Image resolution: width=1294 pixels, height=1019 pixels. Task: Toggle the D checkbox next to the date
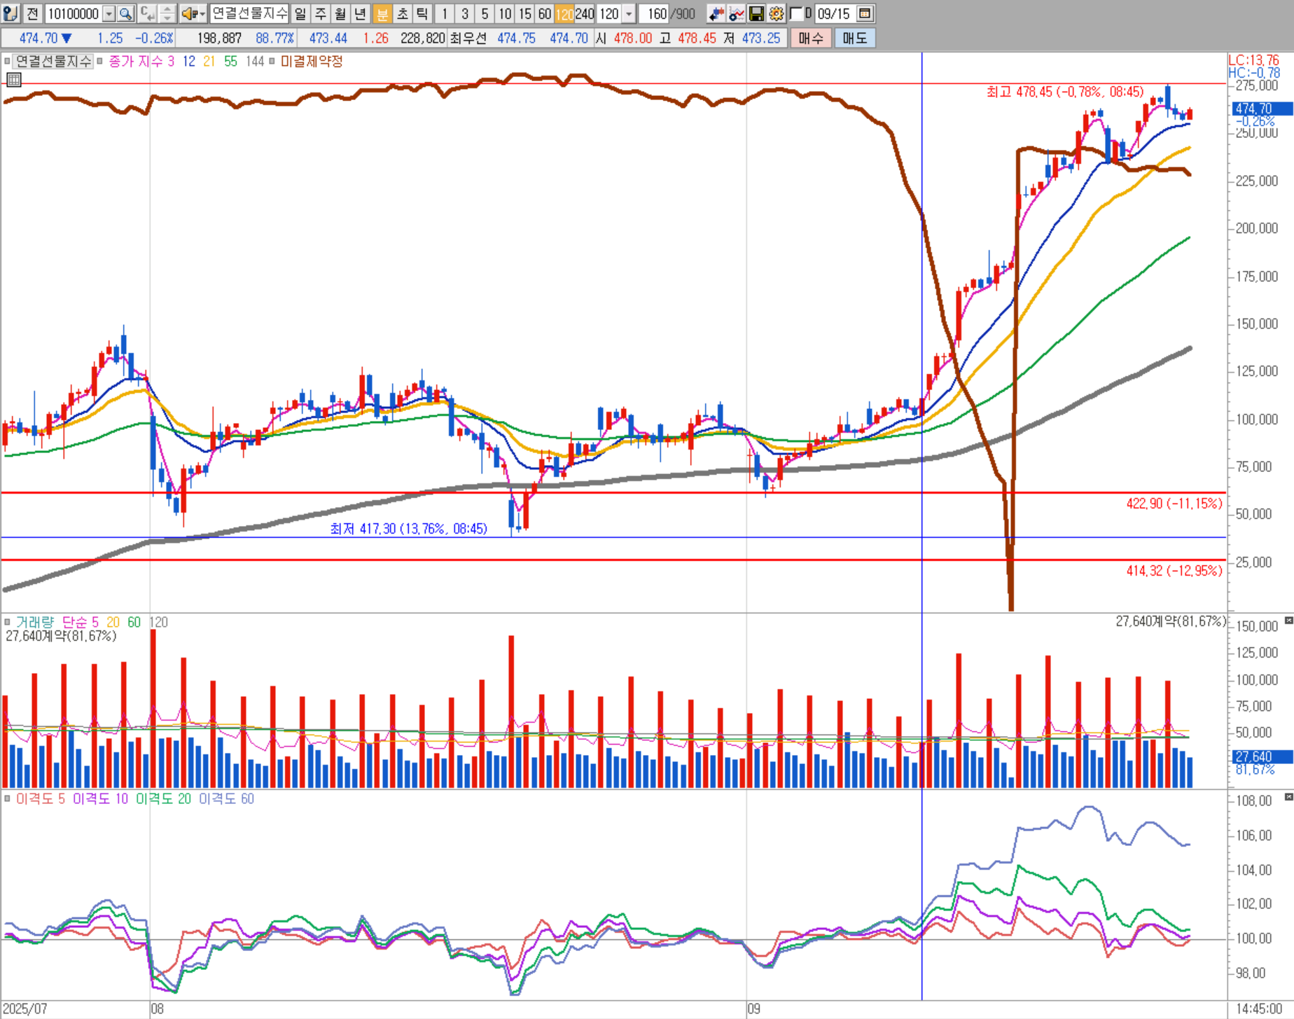point(796,13)
